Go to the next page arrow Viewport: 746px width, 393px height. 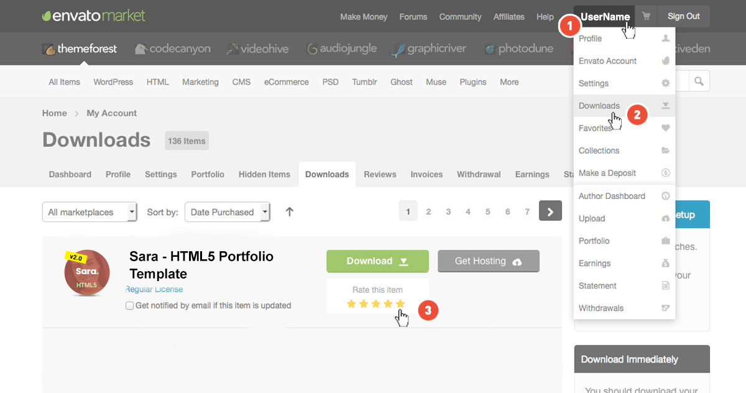pos(550,212)
